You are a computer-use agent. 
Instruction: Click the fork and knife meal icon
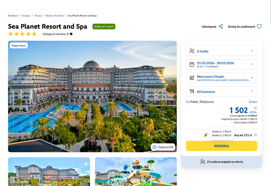click(192, 91)
